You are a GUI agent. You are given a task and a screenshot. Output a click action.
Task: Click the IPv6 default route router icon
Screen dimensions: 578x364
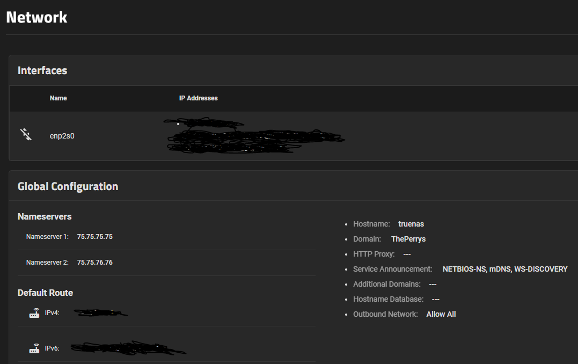[34, 348]
